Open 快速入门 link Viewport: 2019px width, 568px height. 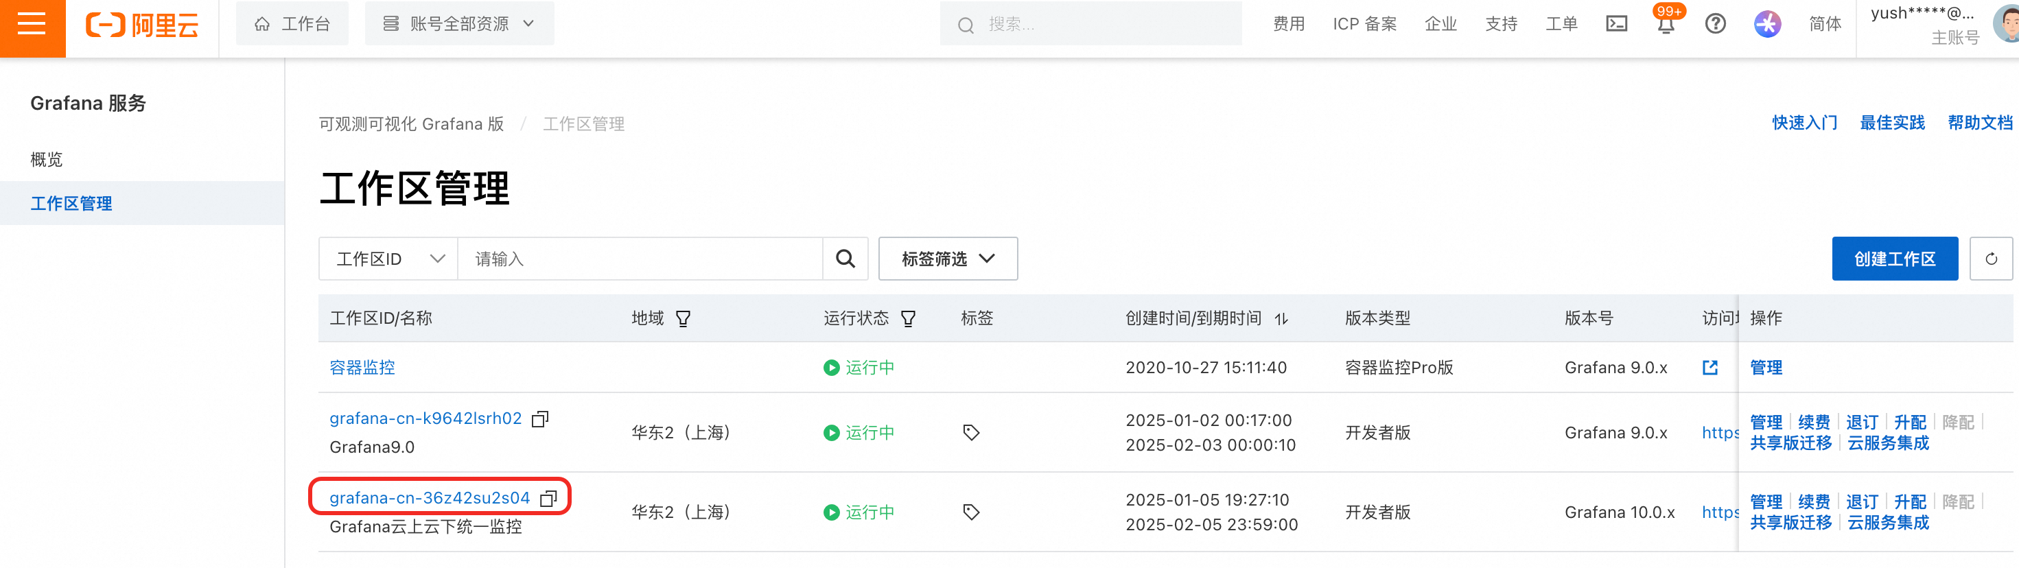[1804, 123]
